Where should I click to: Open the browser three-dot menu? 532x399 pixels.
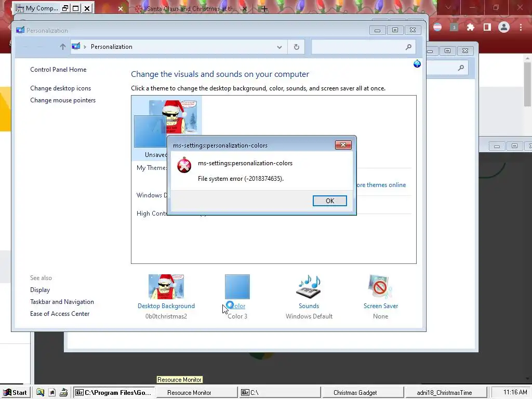(521, 27)
